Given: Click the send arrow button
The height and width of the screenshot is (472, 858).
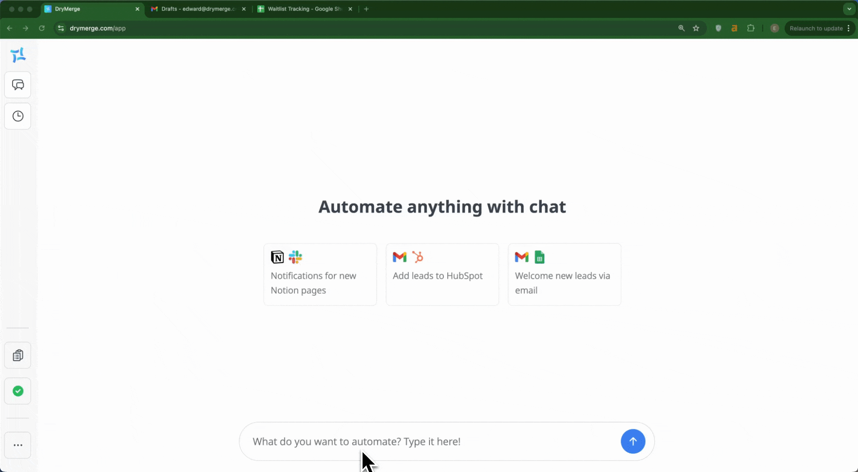Looking at the screenshot, I should pos(632,441).
